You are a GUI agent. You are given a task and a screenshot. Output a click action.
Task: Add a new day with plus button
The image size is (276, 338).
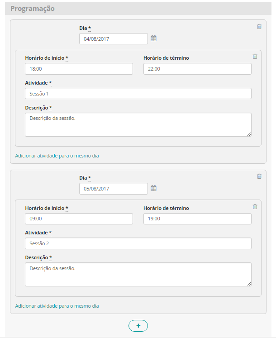click(x=138, y=325)
